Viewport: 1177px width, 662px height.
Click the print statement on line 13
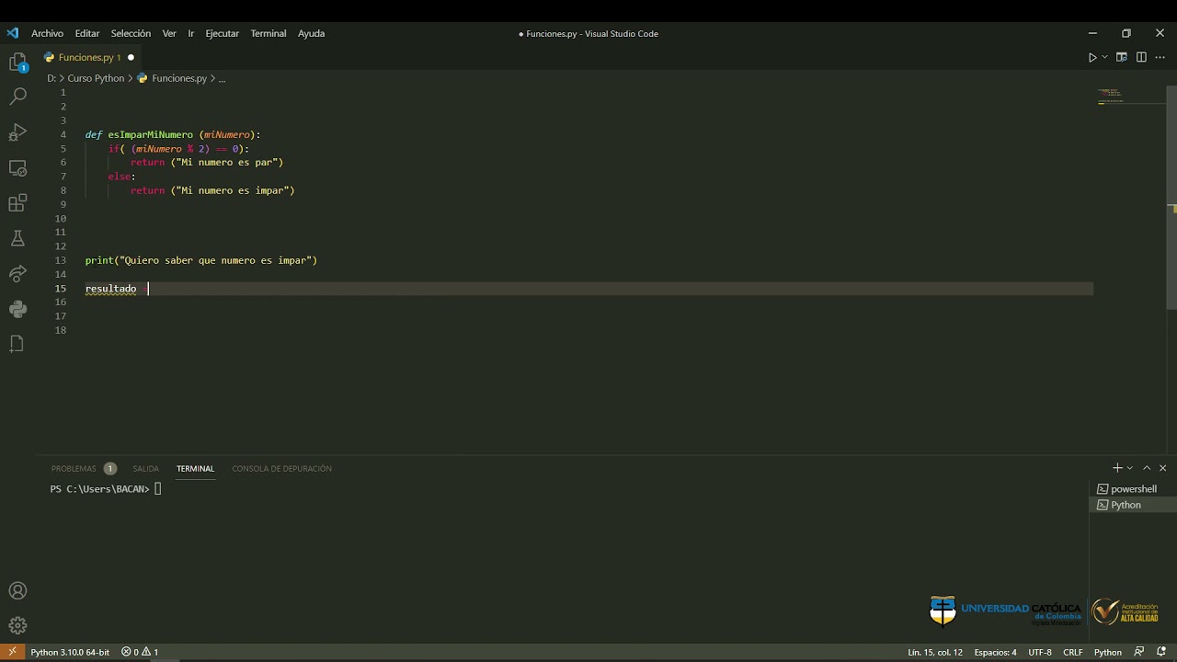(201, 260)
